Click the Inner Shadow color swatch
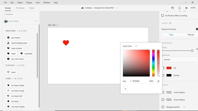This screenshot has height=111, width=198. pyautogui.click(x=169, y=92)
